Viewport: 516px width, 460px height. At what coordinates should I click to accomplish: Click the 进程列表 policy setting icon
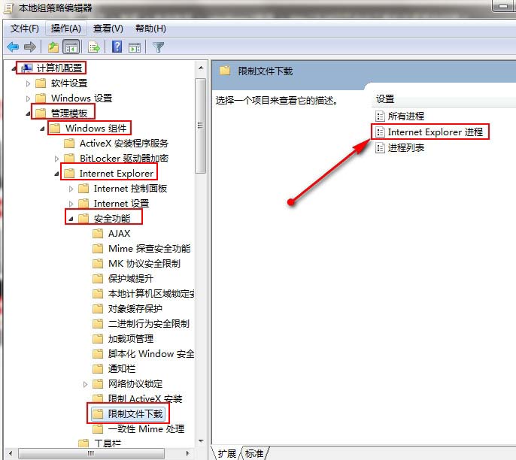380,147
